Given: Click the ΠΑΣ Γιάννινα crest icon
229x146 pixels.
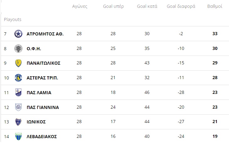Looking at the screenshot, I should click(19, 107).
